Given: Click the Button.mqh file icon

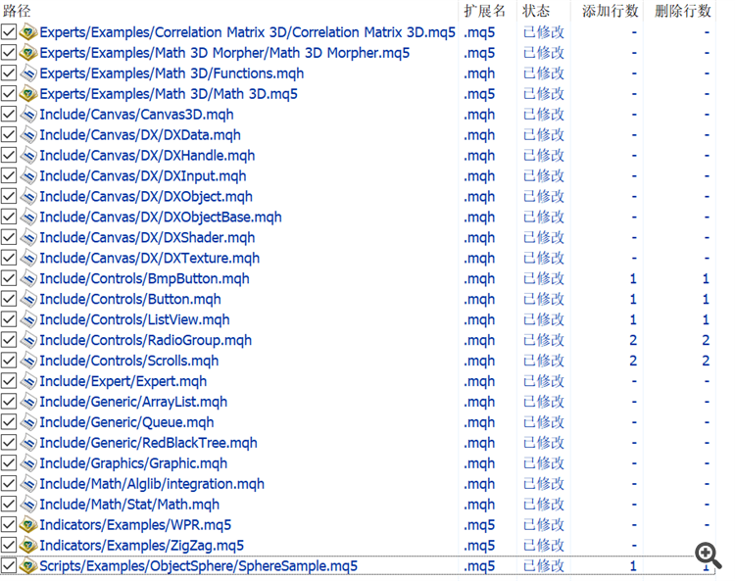Looking at the screenshot, I should pos(28,299).
